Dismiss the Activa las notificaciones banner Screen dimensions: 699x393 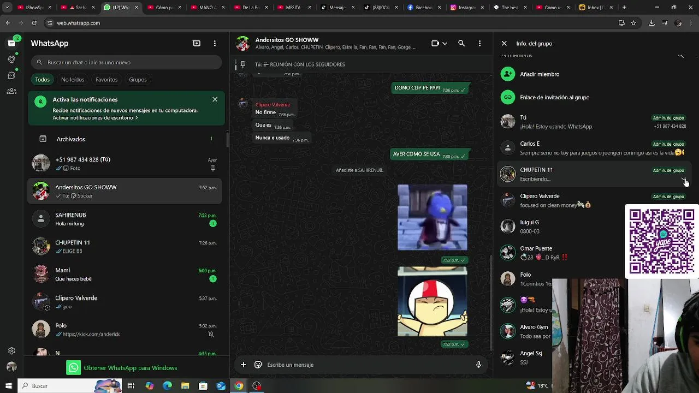click(215, 99)
